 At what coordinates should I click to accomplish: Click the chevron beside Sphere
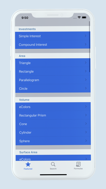click(86, 141)
